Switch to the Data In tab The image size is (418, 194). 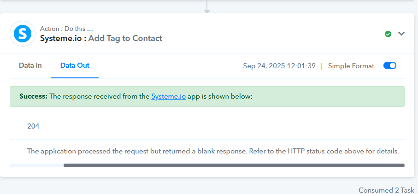click(30, 65)
